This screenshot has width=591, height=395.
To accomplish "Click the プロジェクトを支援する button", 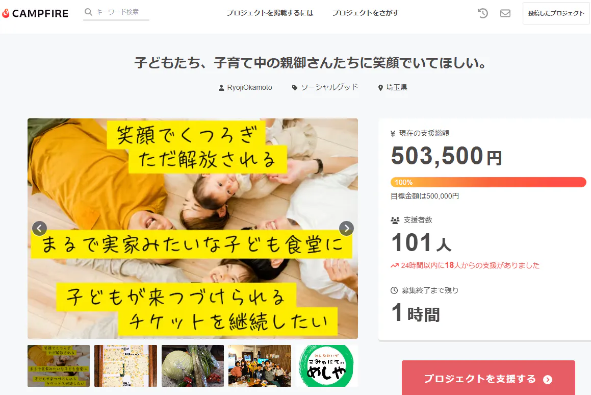I will coord(488,378).
